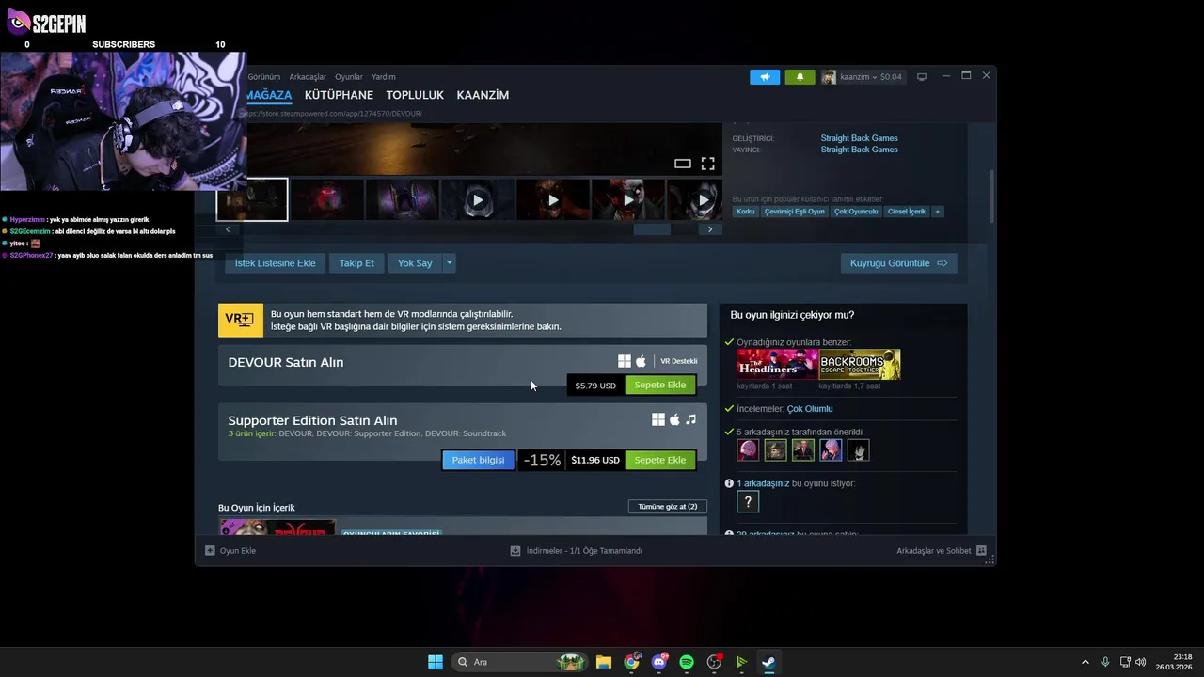Screen dimensions: 1204x677
Task: Toggle theater mode on the video player
Action: (x=683, y=164)
